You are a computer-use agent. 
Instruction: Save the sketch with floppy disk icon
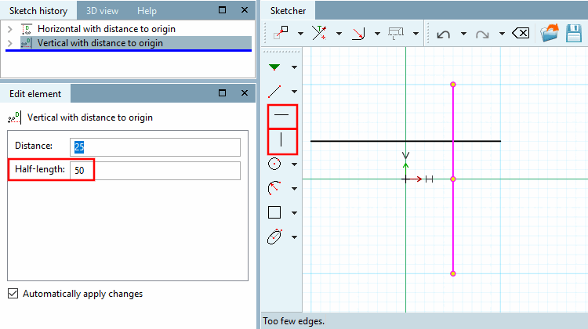[x=574, y=33]
